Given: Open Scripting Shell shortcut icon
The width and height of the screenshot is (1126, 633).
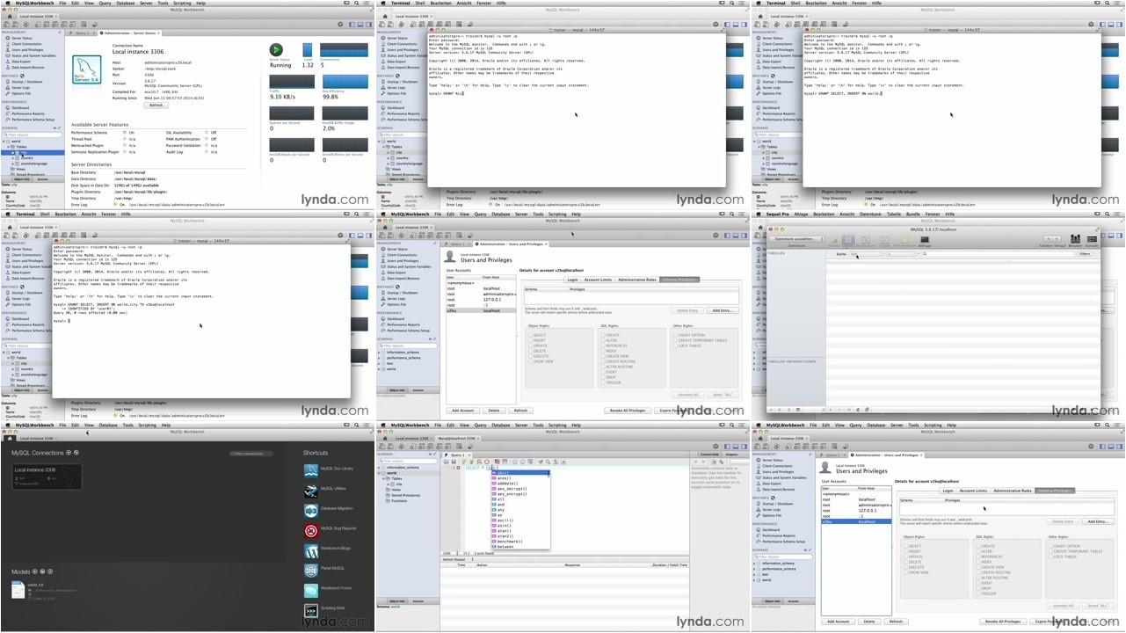Looking at the screenshot, I should 311,610.
